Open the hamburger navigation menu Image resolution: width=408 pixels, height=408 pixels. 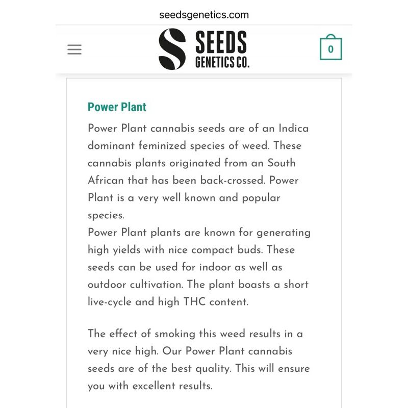pos(74,49)
